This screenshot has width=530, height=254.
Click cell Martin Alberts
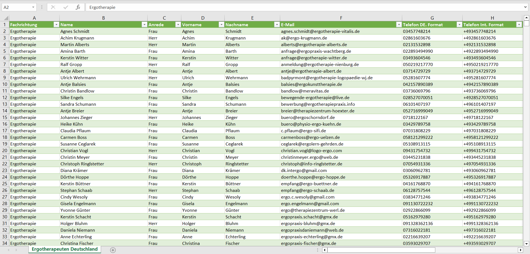point(104,44)
